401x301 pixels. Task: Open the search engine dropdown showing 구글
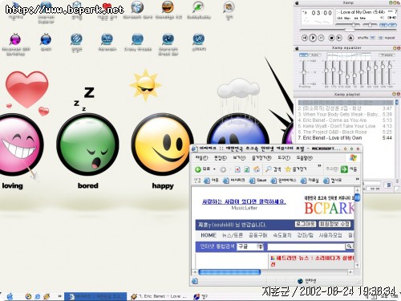[x=250, y=246]
